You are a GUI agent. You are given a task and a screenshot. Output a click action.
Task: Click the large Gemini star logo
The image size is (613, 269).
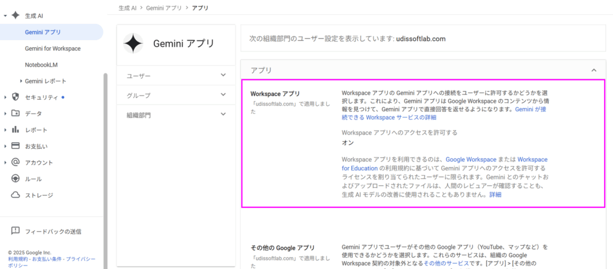pos(133,43)
